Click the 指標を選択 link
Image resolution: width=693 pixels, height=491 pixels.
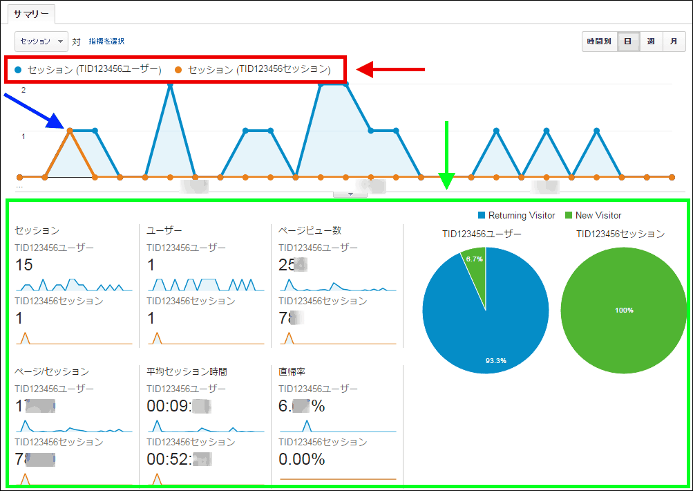click(106, 41)
